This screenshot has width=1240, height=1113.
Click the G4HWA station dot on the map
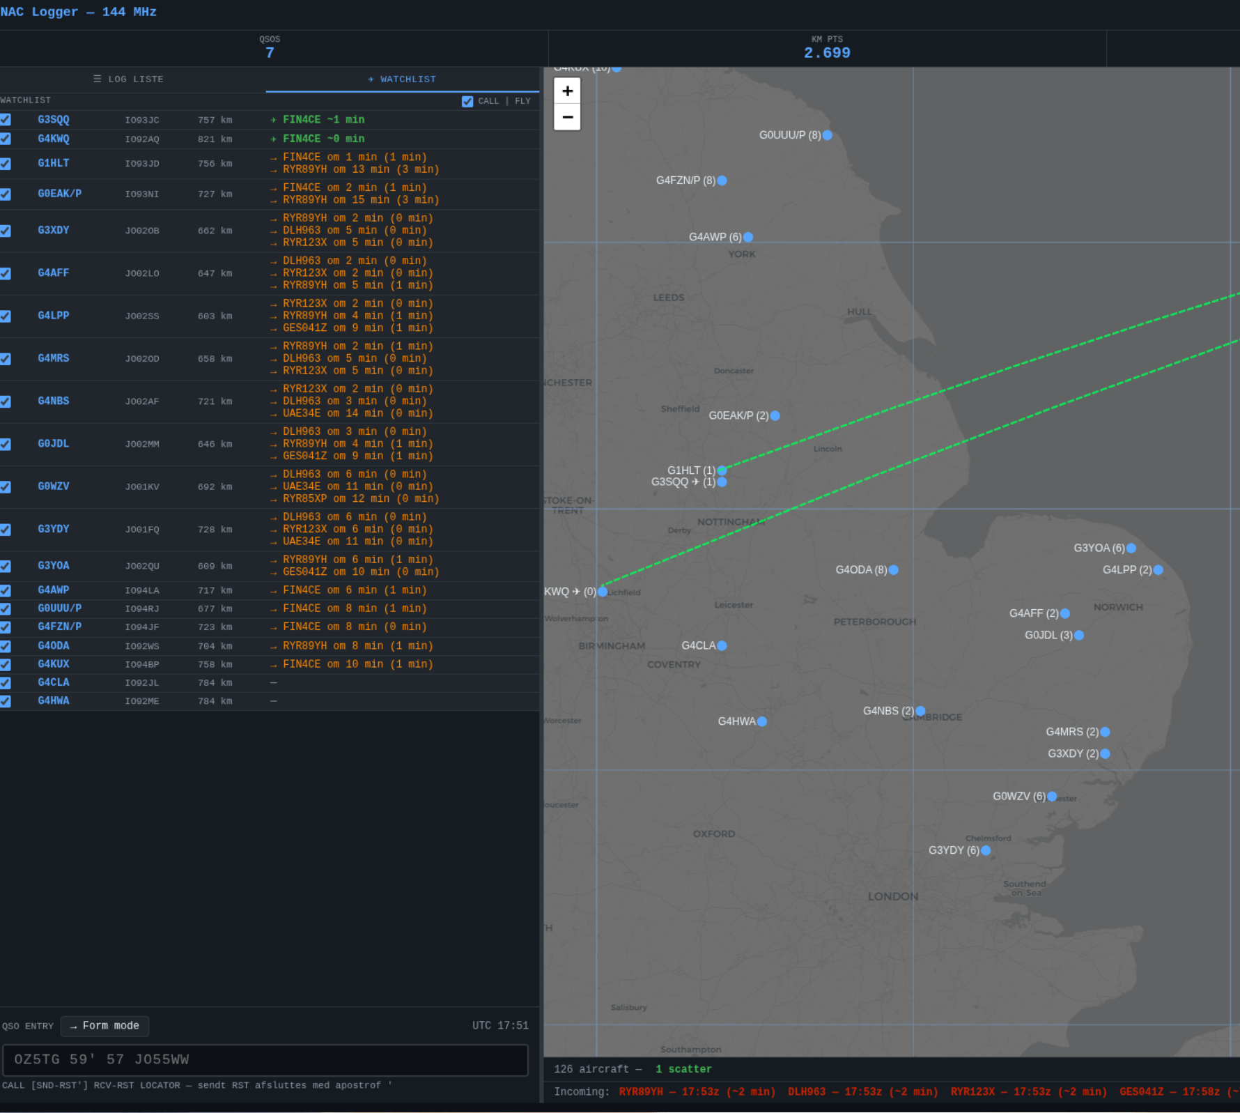tap(761, 721)
